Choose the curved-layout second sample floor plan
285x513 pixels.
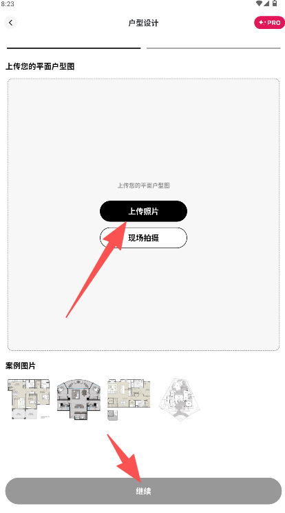pyautogui.click(x=78, y=399)
